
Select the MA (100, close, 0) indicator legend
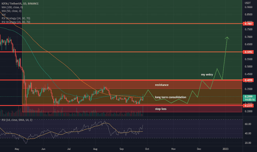(x=12, y=7)
